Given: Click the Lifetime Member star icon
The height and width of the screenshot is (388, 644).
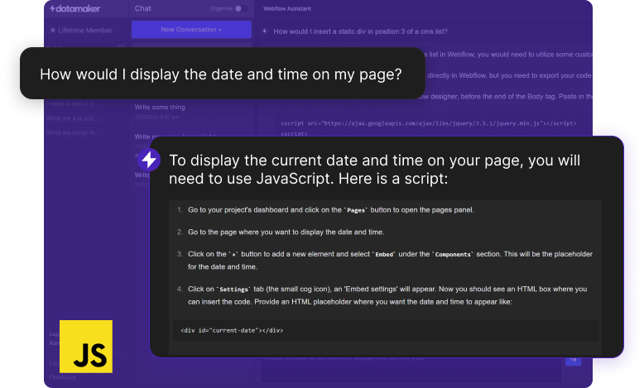Looking at the screenshot, I should [x=53, y=31].
